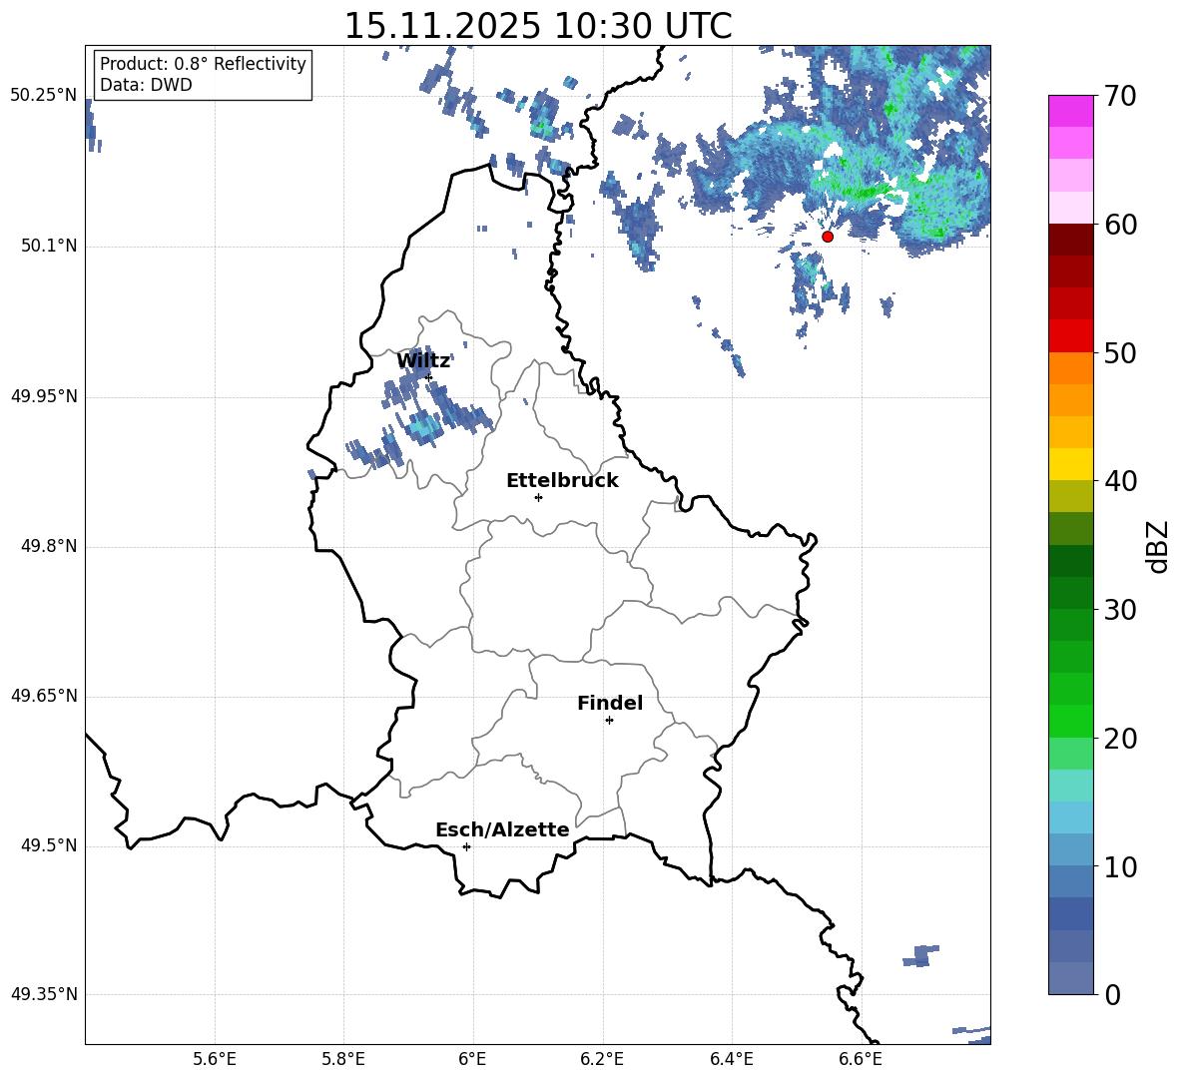Click the Ettelbruck location cross marker

[538, 497]
